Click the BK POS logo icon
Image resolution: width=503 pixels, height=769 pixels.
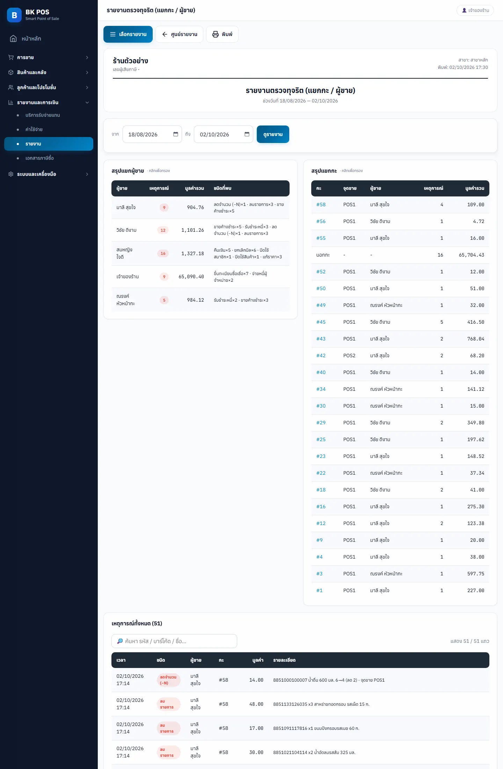coord(14,15)
